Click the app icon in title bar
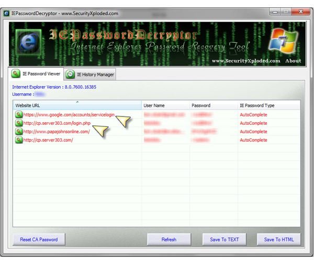Viewport: 314px width, 260px height. (6, 14)
